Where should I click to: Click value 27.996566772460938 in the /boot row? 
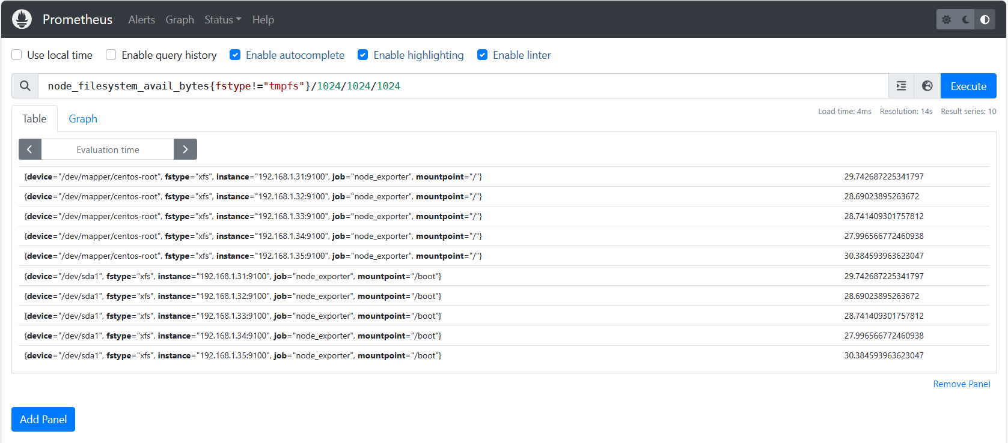(884, 336)
